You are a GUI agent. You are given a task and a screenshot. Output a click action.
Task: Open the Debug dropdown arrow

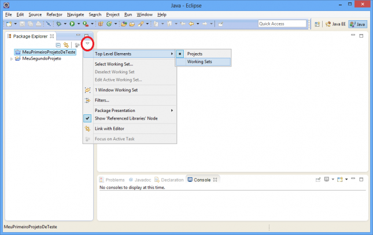click(65, 24)
